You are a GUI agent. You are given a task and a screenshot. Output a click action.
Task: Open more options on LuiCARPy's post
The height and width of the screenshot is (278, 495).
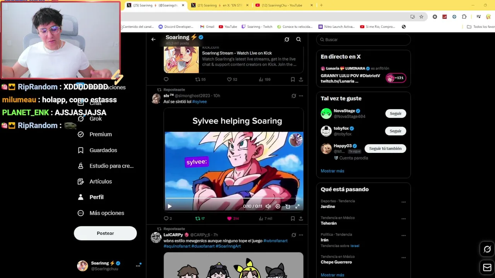(x=301, y=235)
